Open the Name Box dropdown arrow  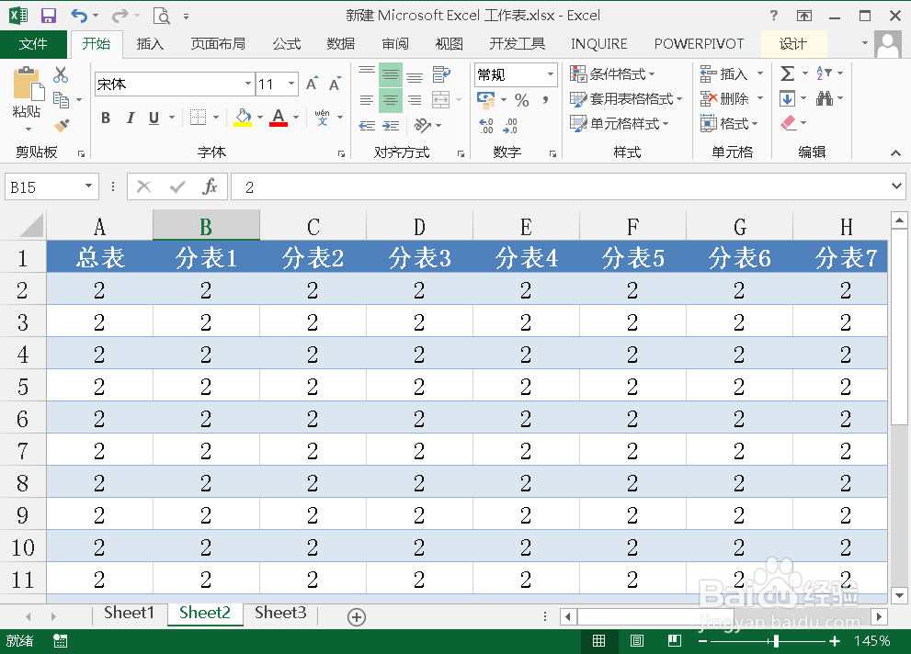88,186
